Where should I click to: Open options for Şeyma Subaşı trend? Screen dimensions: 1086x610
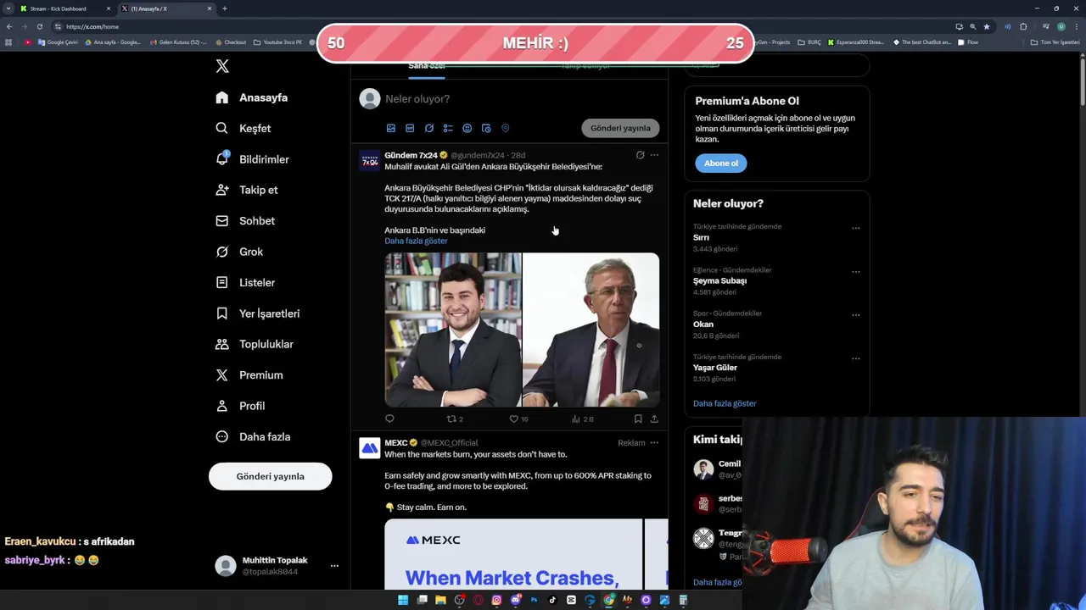click(855, 272)
